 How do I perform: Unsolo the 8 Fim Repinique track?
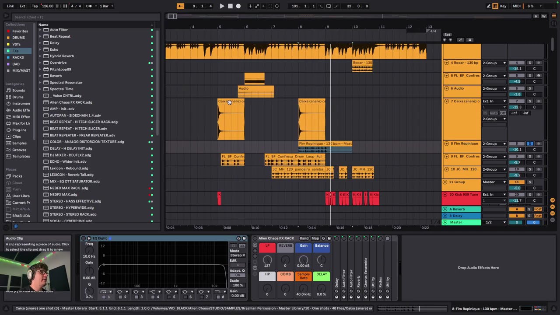tap(529, 143)
